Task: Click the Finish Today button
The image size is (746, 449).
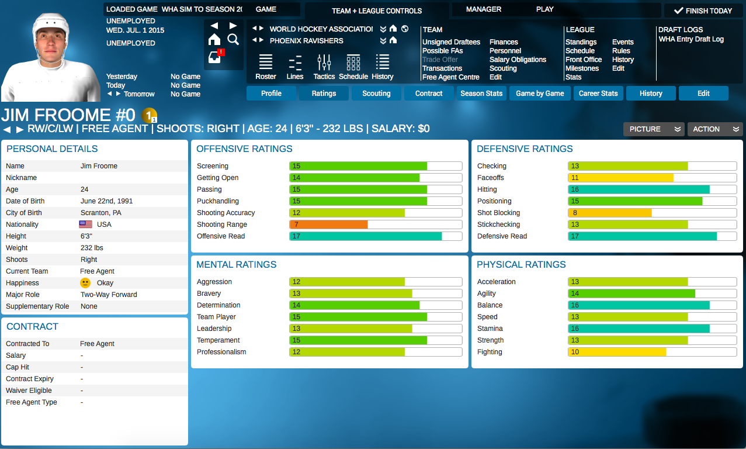Action: pyautogui.click(x=703, y=11)
